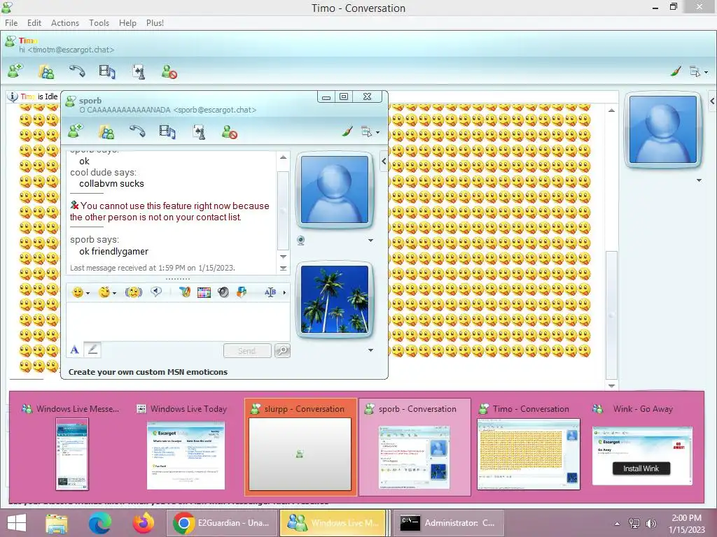This screenshot has height=537, width=717.
Task: Open the Edit menu
Action: tap(34, 23)
